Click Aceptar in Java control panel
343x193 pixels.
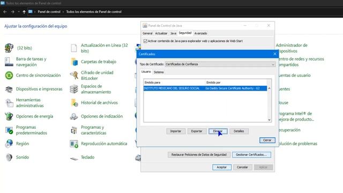tap(221, 167)
